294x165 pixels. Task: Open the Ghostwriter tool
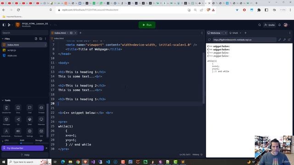pos(6,109)
